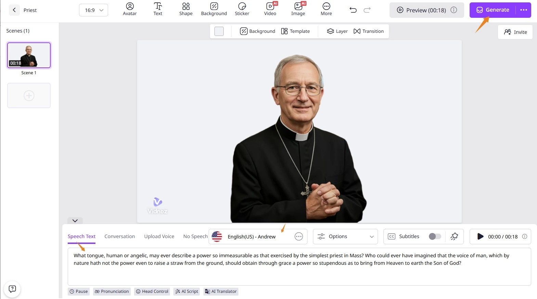Play the speech audio preview

coord(480,236)
